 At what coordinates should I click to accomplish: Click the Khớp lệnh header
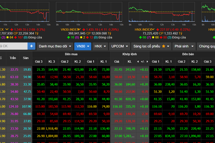129,54
